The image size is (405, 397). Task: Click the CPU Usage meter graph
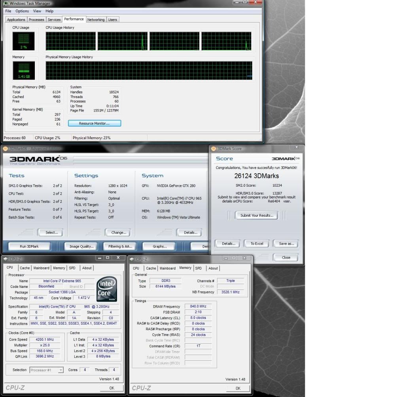[23, 41]
